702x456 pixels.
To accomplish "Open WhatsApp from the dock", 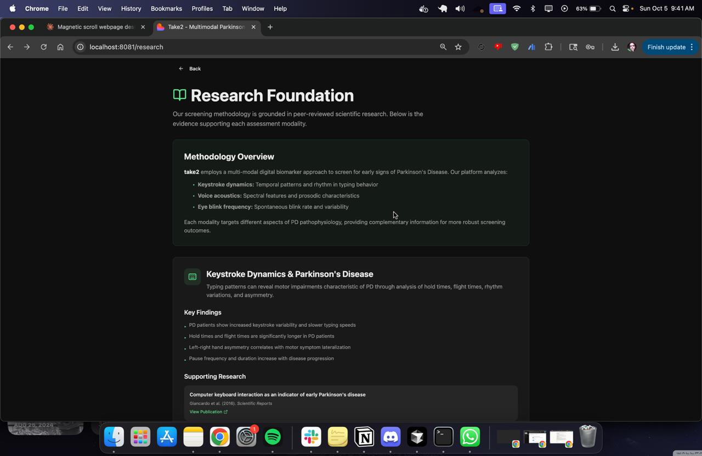I will (470, 437).
